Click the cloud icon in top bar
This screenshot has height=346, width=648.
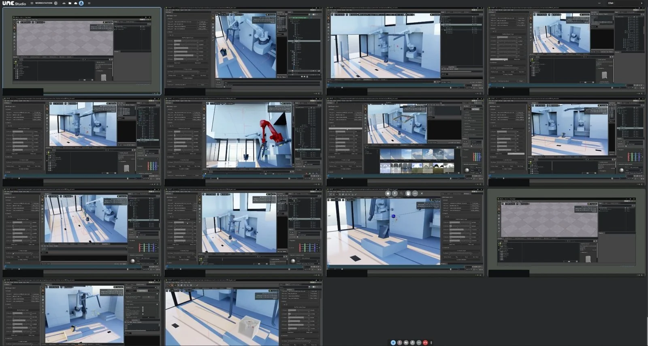tap(75, 3)
